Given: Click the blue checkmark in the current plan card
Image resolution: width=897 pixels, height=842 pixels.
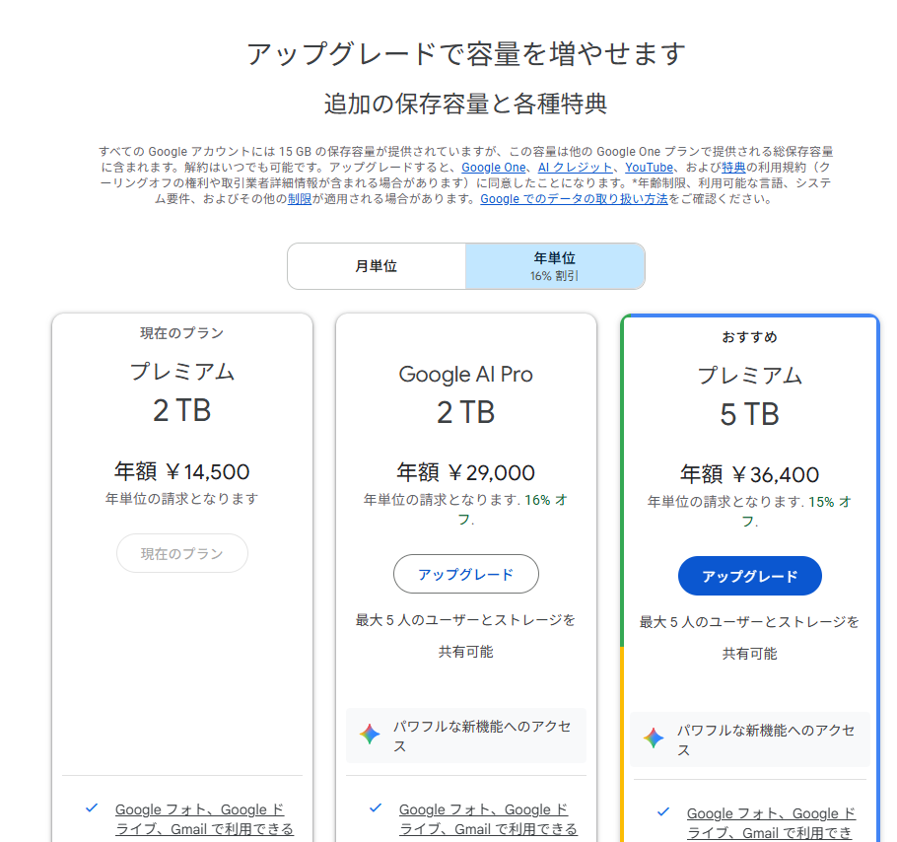Looking at the screenshot, I should [x=92, y=807].
